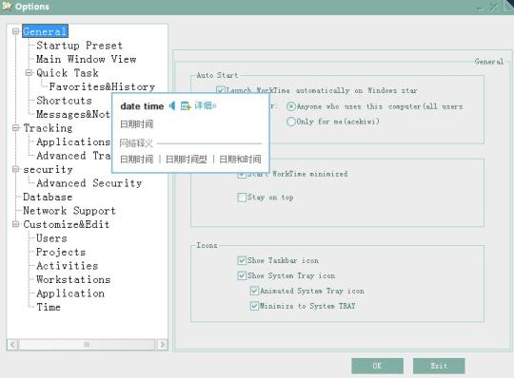
Task: Select Tracking tree item
Action: click(x=48, y=128)
